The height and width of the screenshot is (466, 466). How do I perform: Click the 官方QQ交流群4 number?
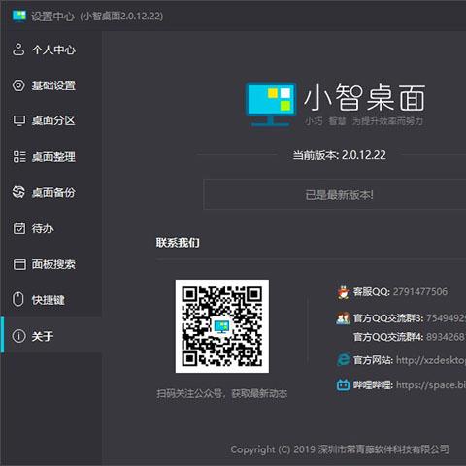pos(446,337)
